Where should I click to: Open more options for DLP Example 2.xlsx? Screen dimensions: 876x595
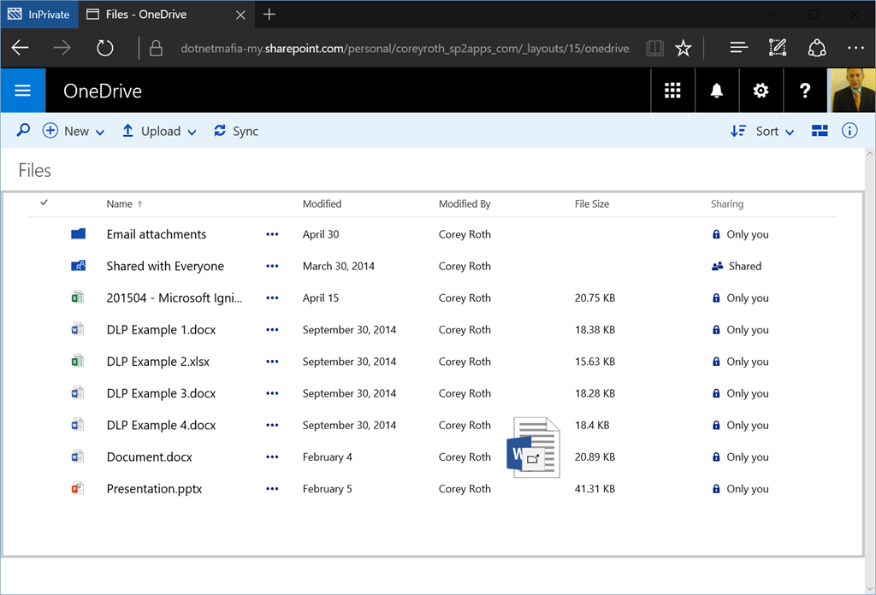click(x=272, y=362)
